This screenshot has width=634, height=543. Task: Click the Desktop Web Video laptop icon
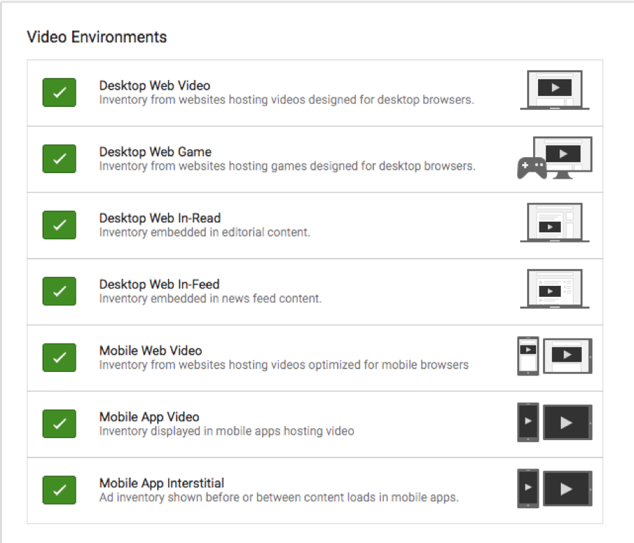point(555,90)
